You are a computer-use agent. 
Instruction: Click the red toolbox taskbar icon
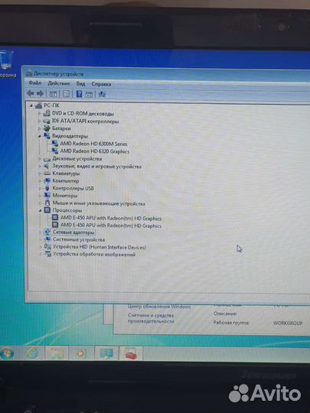click(x=131, y=354)
